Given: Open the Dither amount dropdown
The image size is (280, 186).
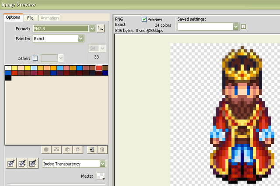Looking at the screenshot, I should coord(61,58).
